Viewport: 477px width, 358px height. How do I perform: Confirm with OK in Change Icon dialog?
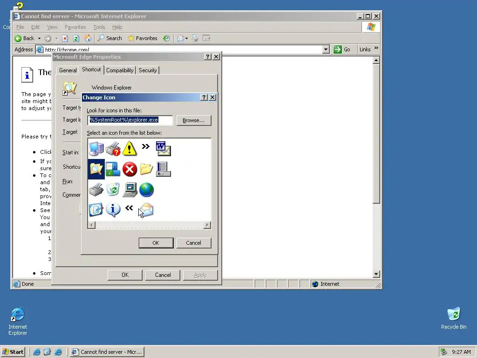[x=156, y=243]
